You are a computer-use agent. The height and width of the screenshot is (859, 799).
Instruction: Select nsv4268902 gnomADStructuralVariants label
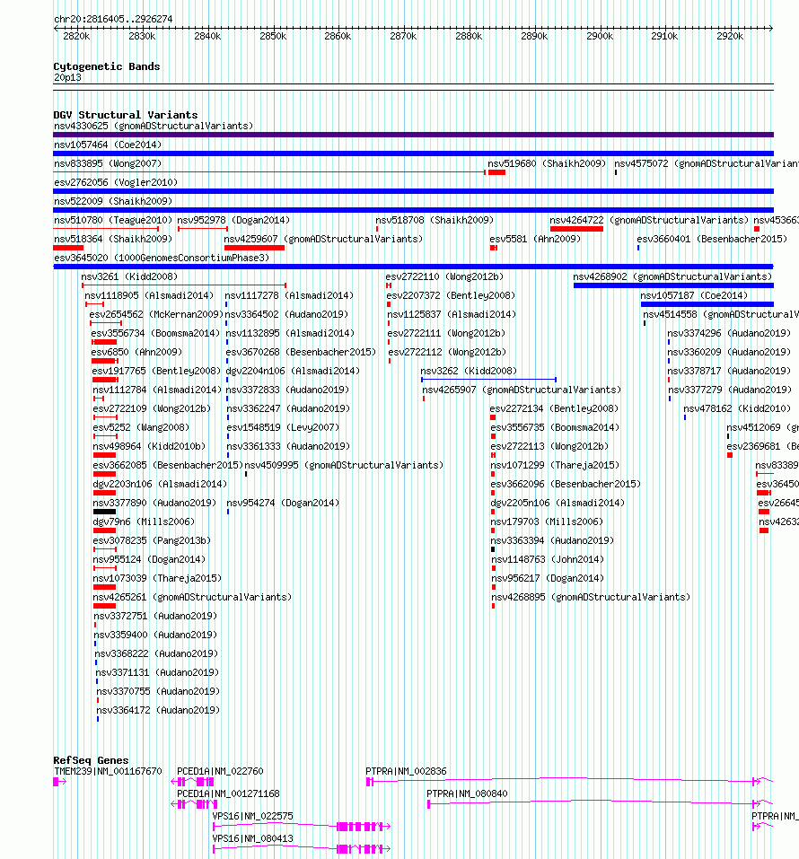click(672, 276)
